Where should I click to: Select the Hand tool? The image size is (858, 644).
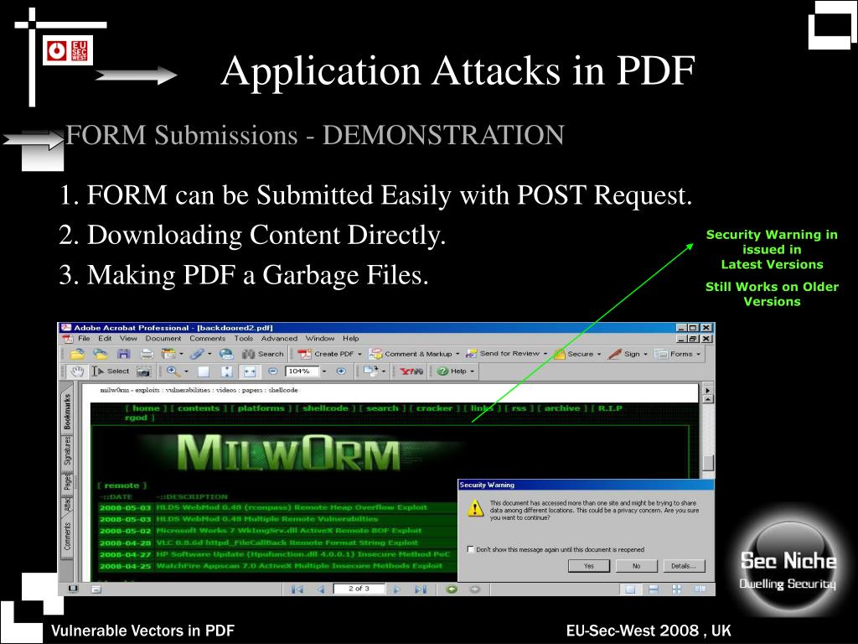[78, 371]
